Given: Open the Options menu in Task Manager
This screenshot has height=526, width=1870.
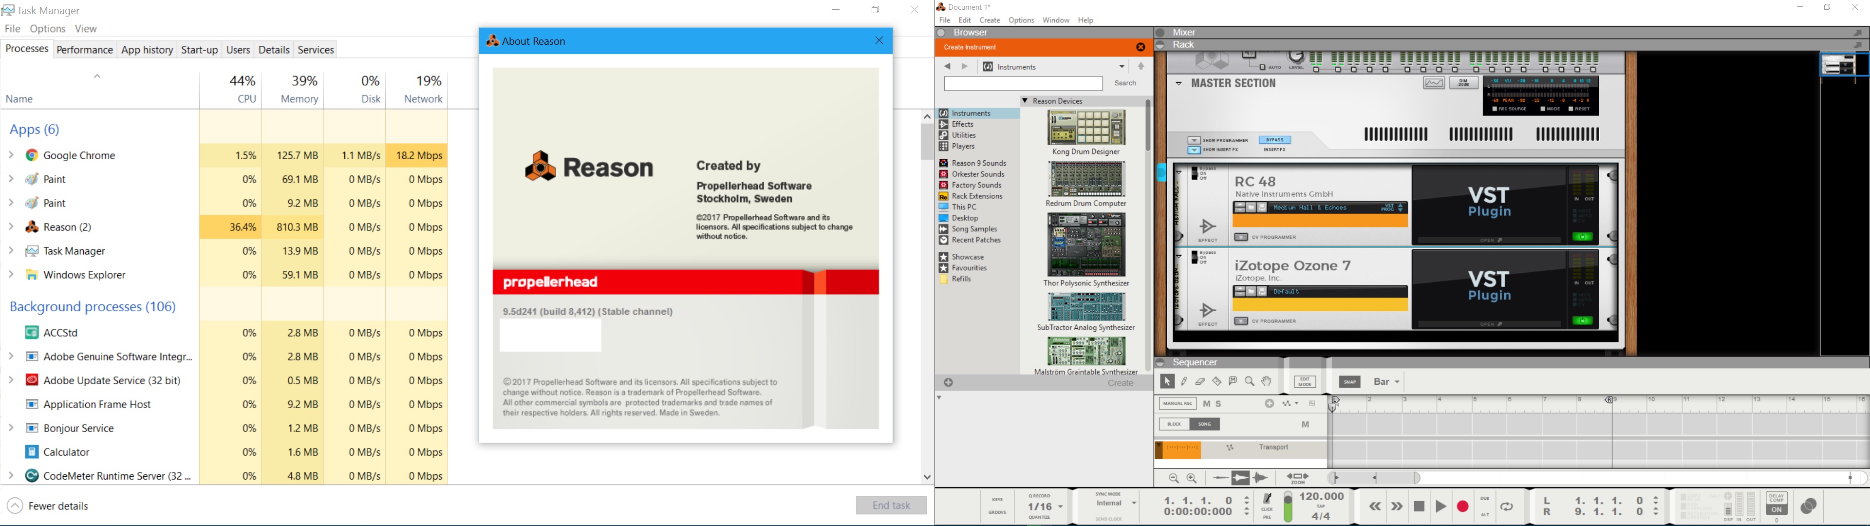Looking at the screenshot, I should pyautogui.click(x=48, y=29).
